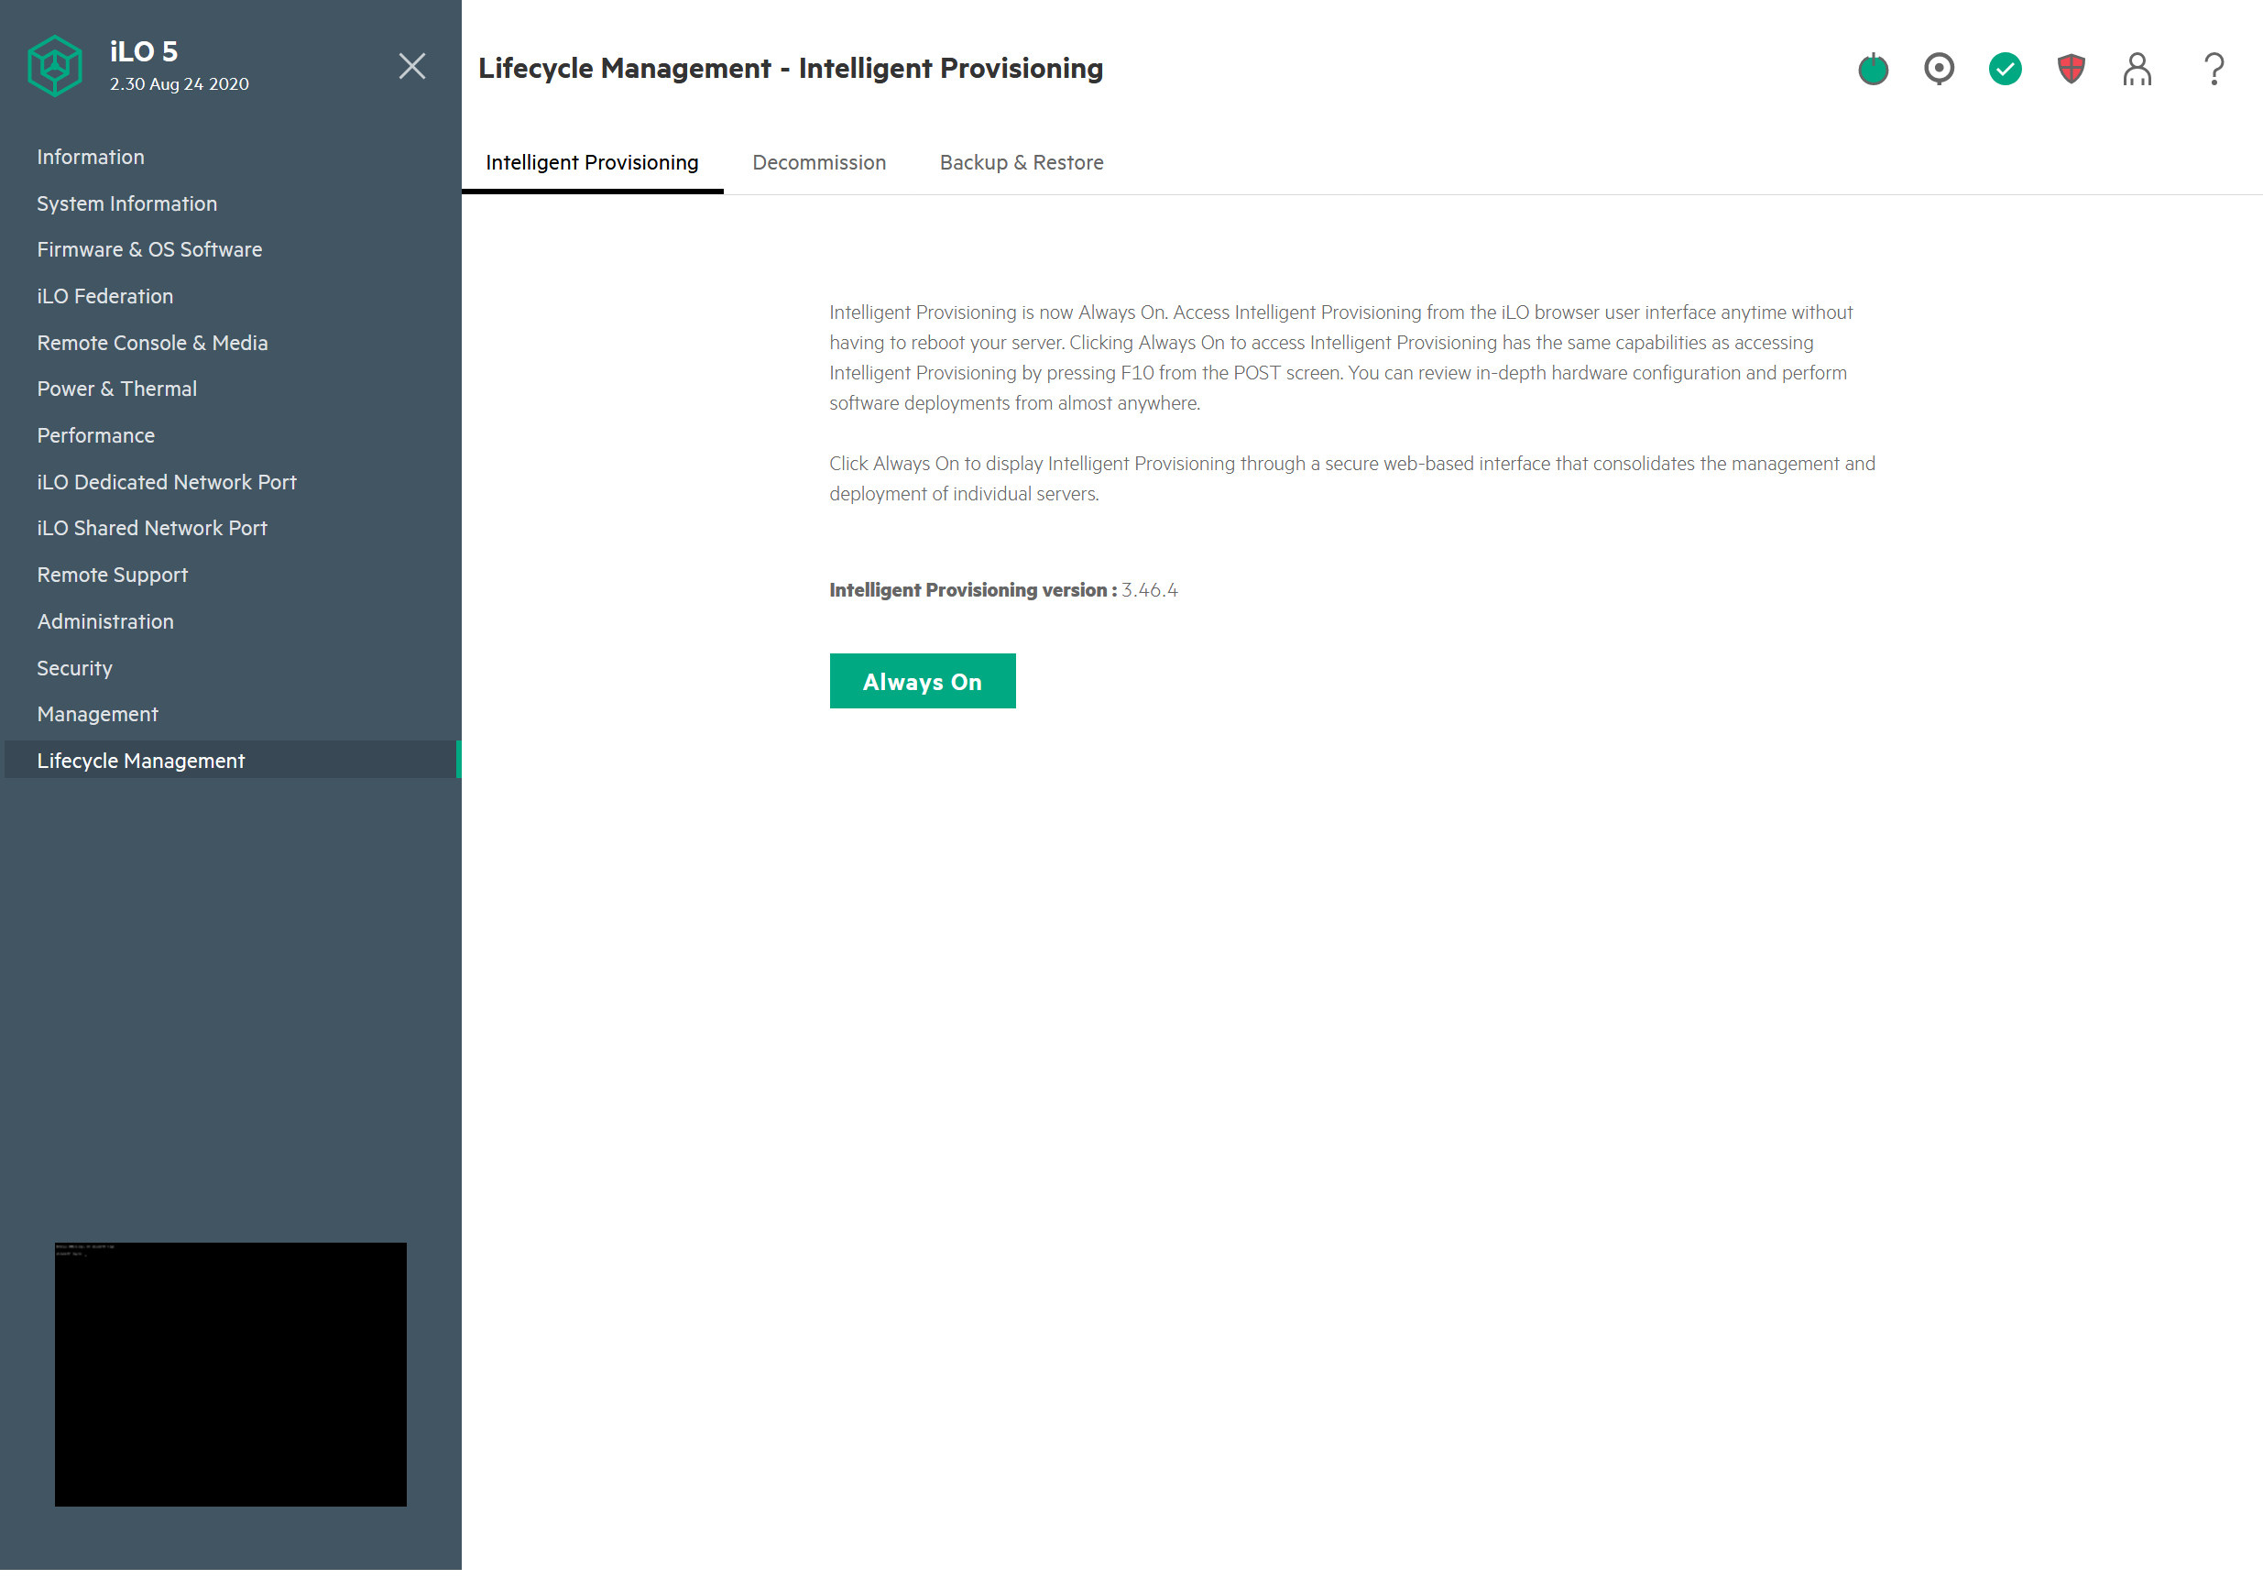Open iLO Dedicated Network Port page
The height and width of the screenshot is (1579, 2263).
point(167,482)
